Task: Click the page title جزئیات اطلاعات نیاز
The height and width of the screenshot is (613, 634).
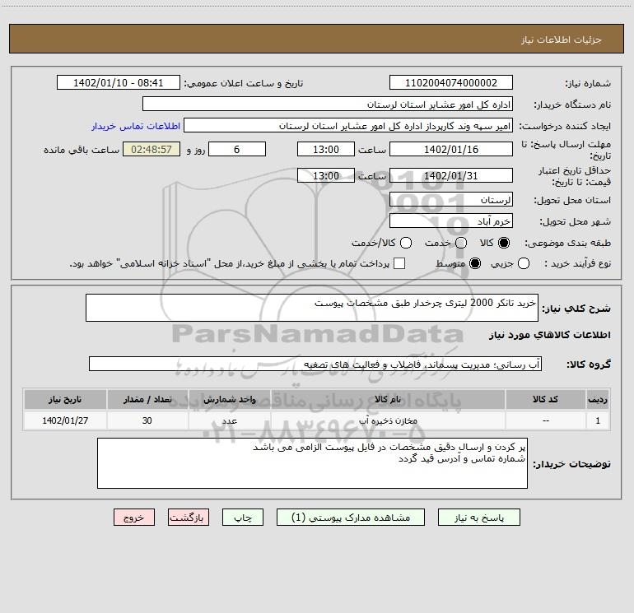Action: tap(562, 39)
